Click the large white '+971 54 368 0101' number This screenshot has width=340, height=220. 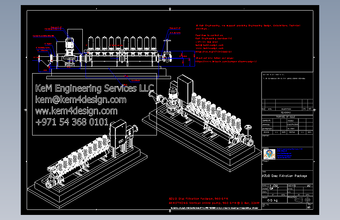click(x=72, y=122)
